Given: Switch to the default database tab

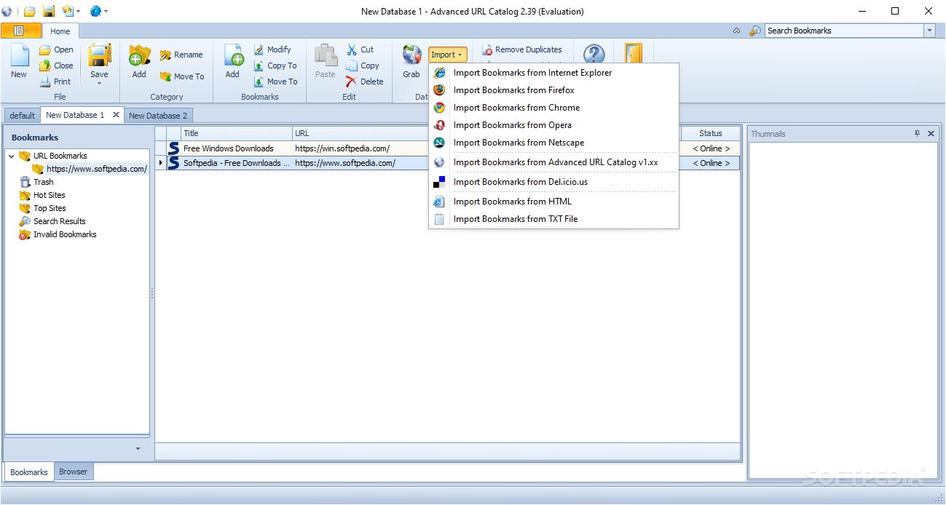Looking at the screenshot, I should pyautogui.click(x=23, y=116).
